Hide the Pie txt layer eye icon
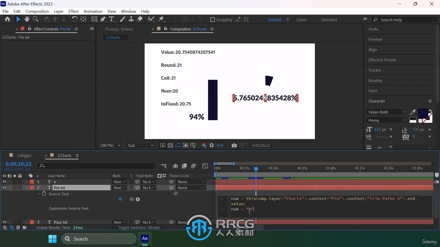The height and width of the screenshot is (247, 440). click(x=4, y=188)
